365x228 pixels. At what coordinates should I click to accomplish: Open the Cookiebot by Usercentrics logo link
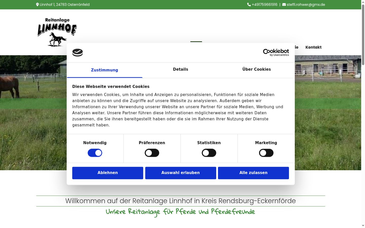pyautogui.click(x=276, y=52)
